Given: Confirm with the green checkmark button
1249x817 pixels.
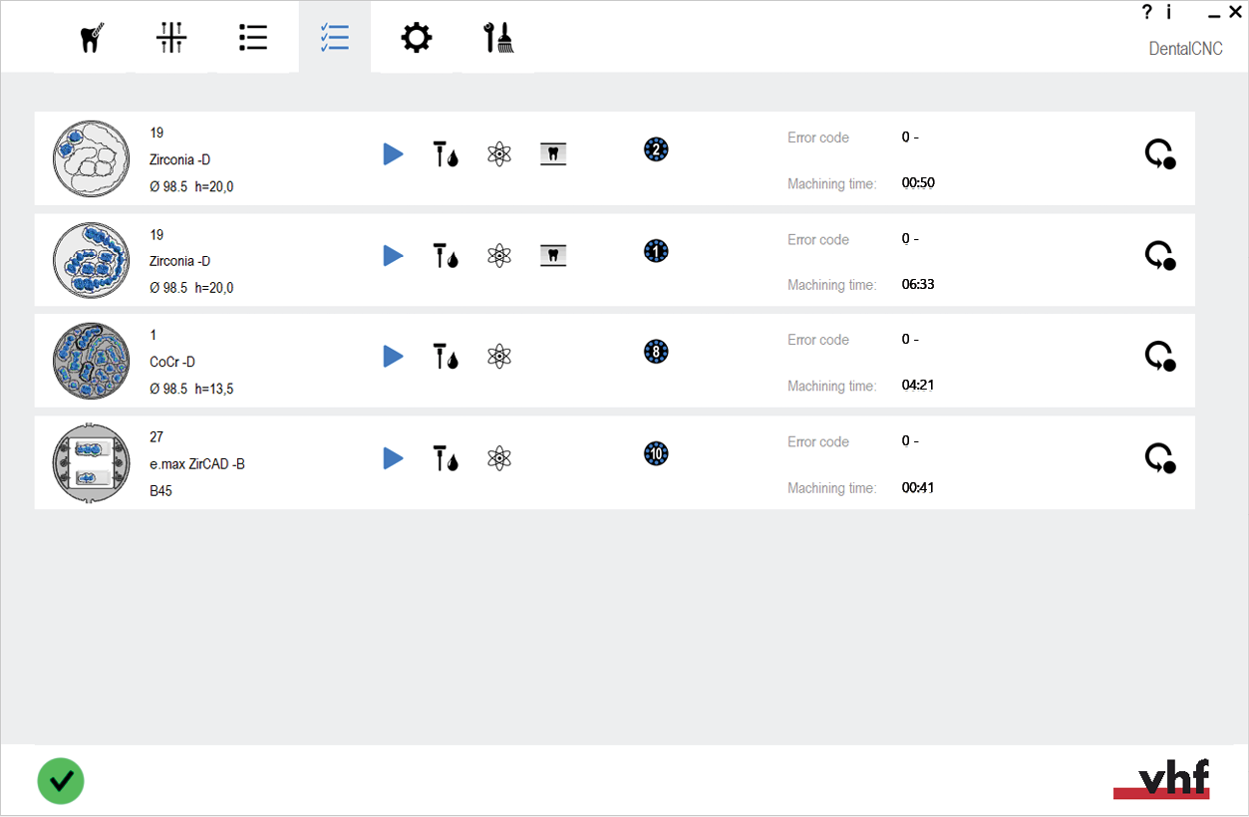Looking at the screenshot, I should click(61, 780).
